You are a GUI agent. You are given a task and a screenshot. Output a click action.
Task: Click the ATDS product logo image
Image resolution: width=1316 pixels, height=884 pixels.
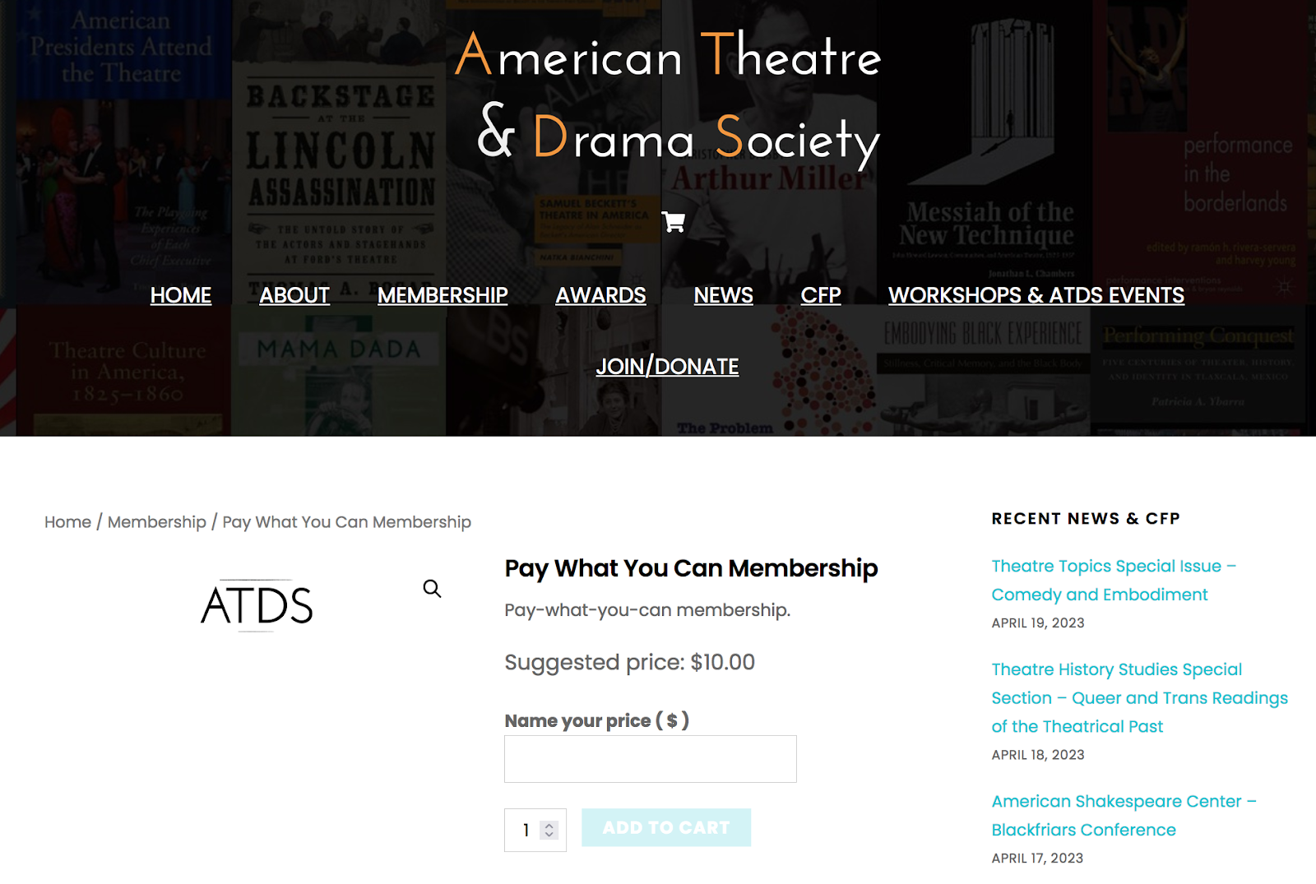tap(257, 606)
